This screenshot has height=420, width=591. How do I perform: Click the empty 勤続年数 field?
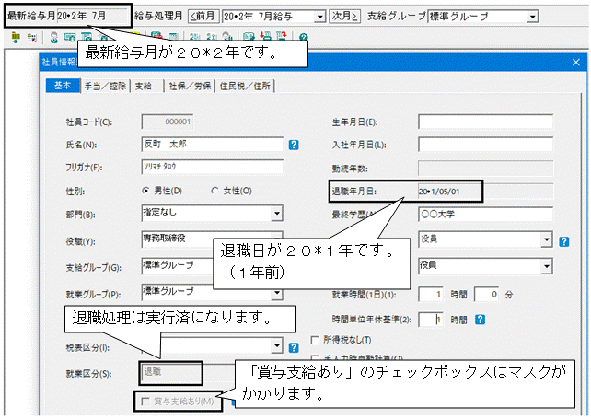485,169
